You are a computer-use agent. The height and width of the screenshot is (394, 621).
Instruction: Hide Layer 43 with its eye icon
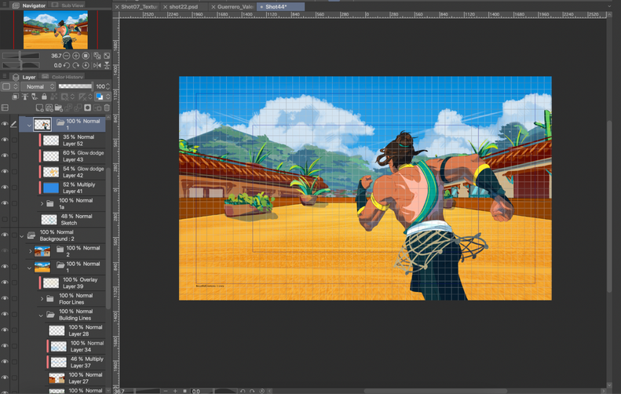click(x=5, y=155)
